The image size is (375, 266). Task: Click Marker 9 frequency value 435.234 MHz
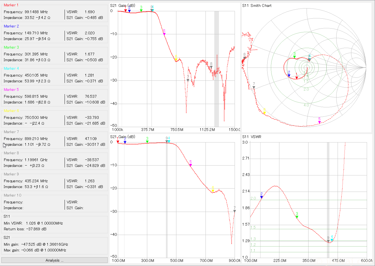click(36, 181)
